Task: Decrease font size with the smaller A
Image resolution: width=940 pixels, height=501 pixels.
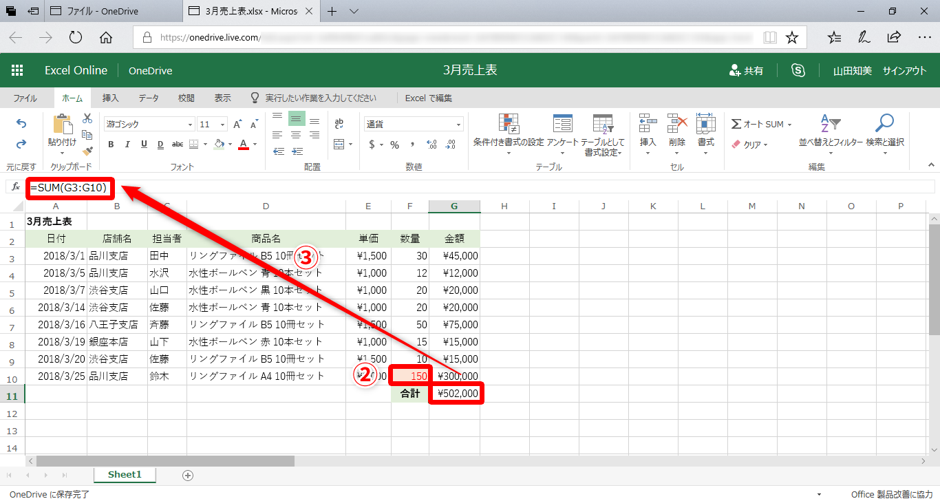Action: pyautogui.click(x=255, y=125)
